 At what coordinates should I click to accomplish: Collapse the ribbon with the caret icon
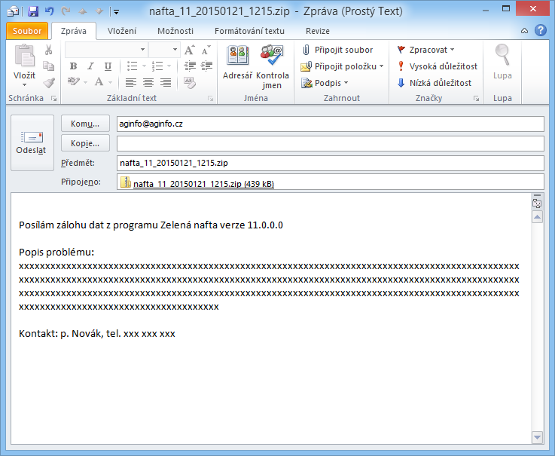(x=525, y=31)
